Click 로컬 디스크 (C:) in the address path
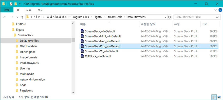 tap(57, 17)
